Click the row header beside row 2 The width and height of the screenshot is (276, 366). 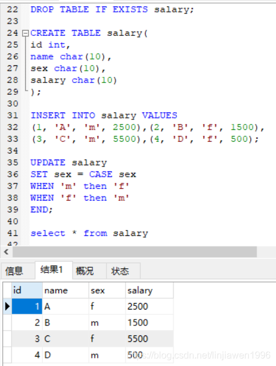coord(7,322)
